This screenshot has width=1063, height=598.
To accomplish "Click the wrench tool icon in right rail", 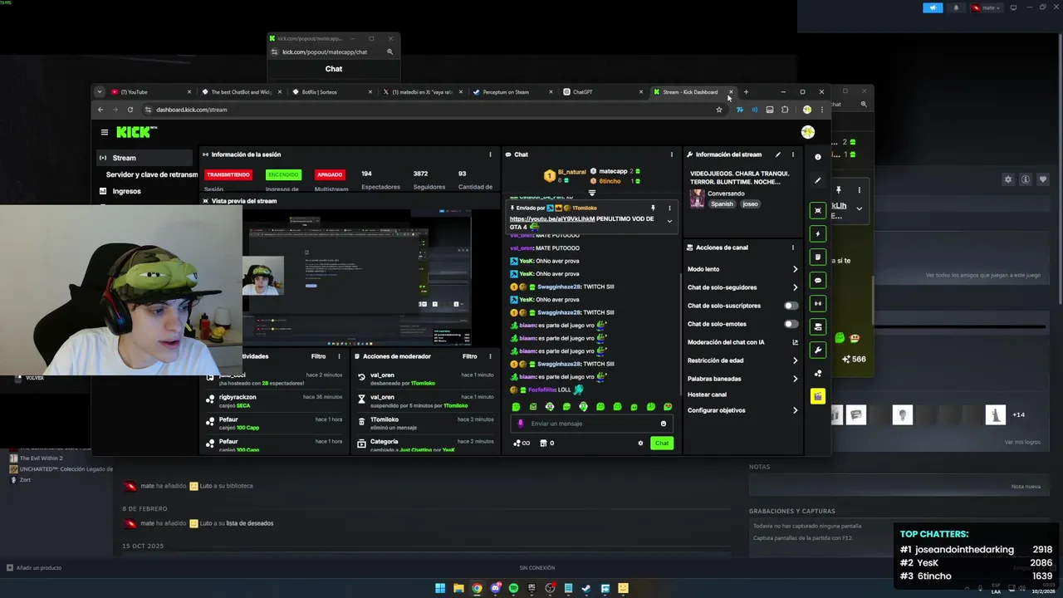I will (x=818, y=350).
